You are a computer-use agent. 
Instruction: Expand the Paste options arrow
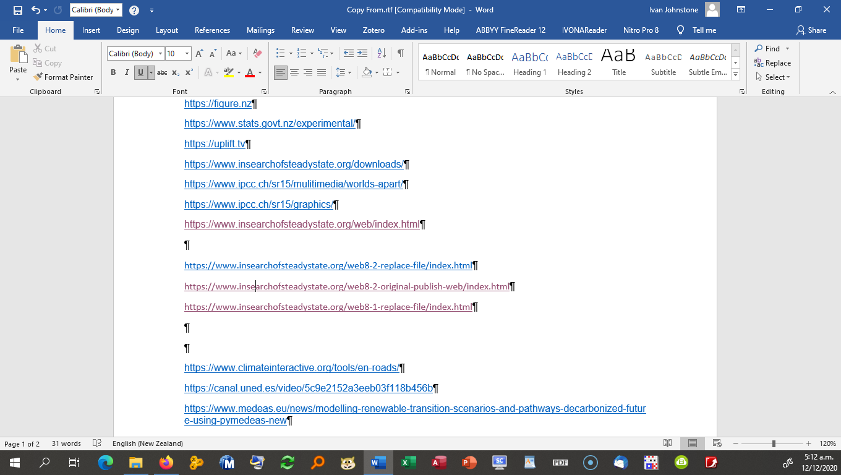pos(18,79)
